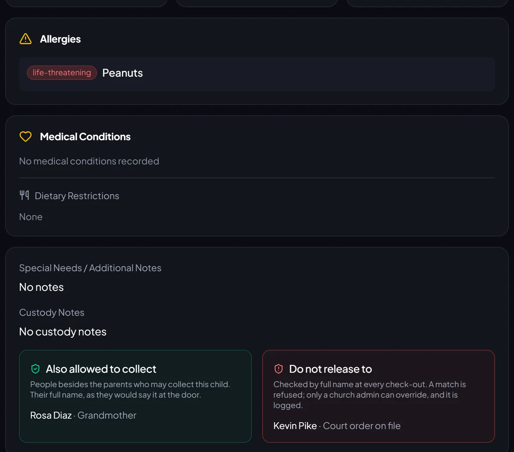The width and height of the screenshot is (514, 452).
Task: Select the Medical Conditions heading
Action: point(85,137)
